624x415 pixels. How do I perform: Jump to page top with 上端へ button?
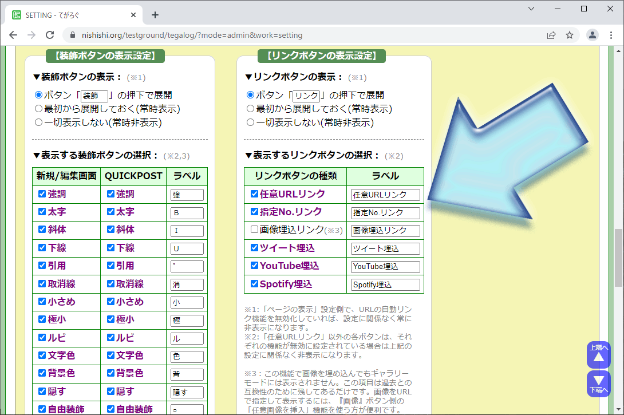[x=599, y=354]
